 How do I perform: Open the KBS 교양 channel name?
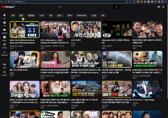coord(105,106)
